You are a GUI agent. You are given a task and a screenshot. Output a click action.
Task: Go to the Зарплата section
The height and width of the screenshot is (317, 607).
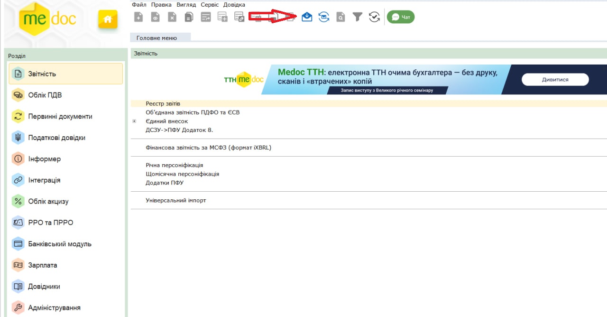click(x=42, y=265)
